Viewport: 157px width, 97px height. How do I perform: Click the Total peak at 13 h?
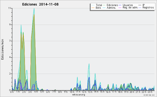point(89,64)
